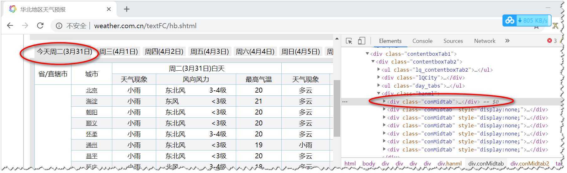Screen dimensions: 567x173
Task: Click the site info icon in address bar
Action: click(59, 26)
